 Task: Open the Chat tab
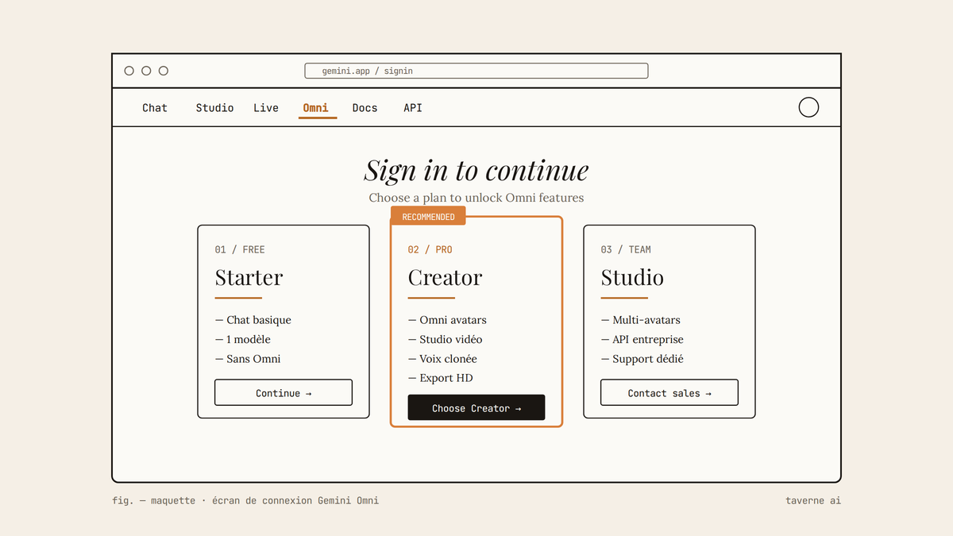pos(155,108)
